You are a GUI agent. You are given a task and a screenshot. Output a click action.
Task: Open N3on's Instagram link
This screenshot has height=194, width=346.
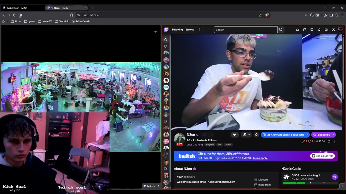coord(262,185)
